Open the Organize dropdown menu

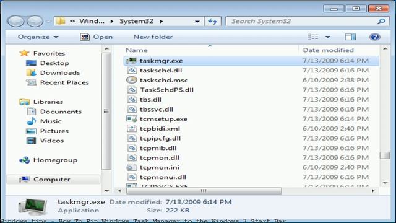click(x=38, y=37)
